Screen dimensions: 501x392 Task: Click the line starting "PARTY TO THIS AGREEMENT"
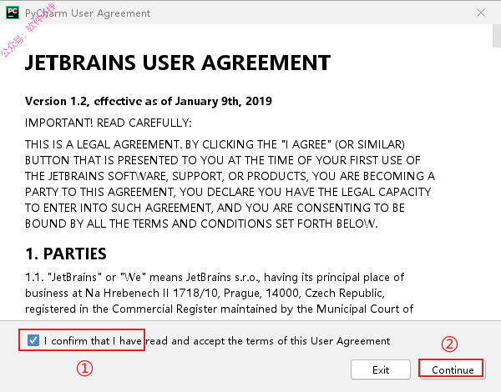(228, 192)
